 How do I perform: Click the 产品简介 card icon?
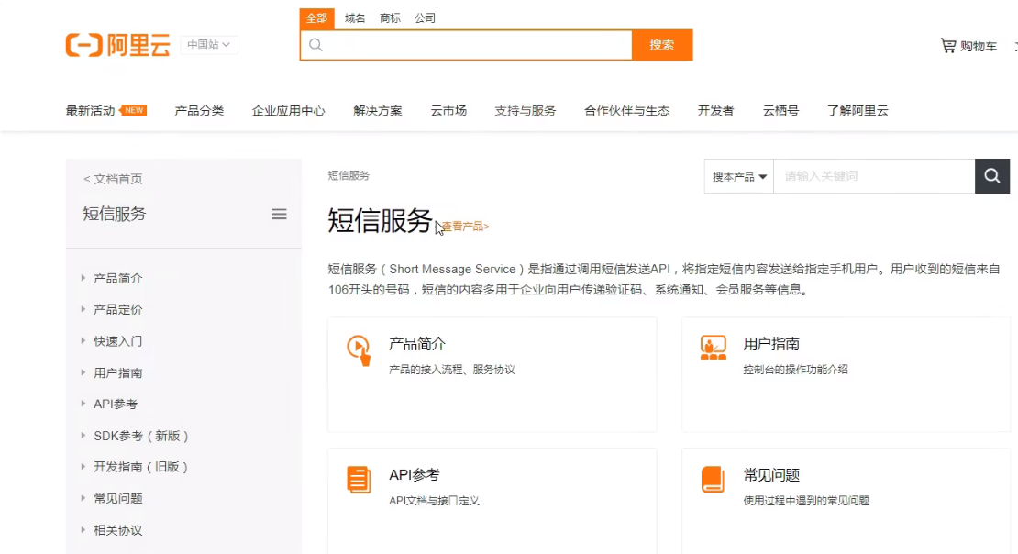(359, 350)
